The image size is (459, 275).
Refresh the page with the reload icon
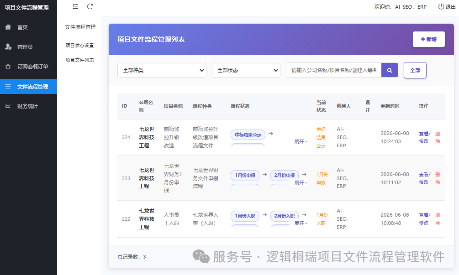point(90,6)
